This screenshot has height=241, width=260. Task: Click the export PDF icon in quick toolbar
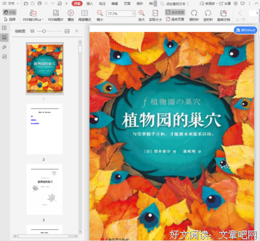[x=60, y=3]
